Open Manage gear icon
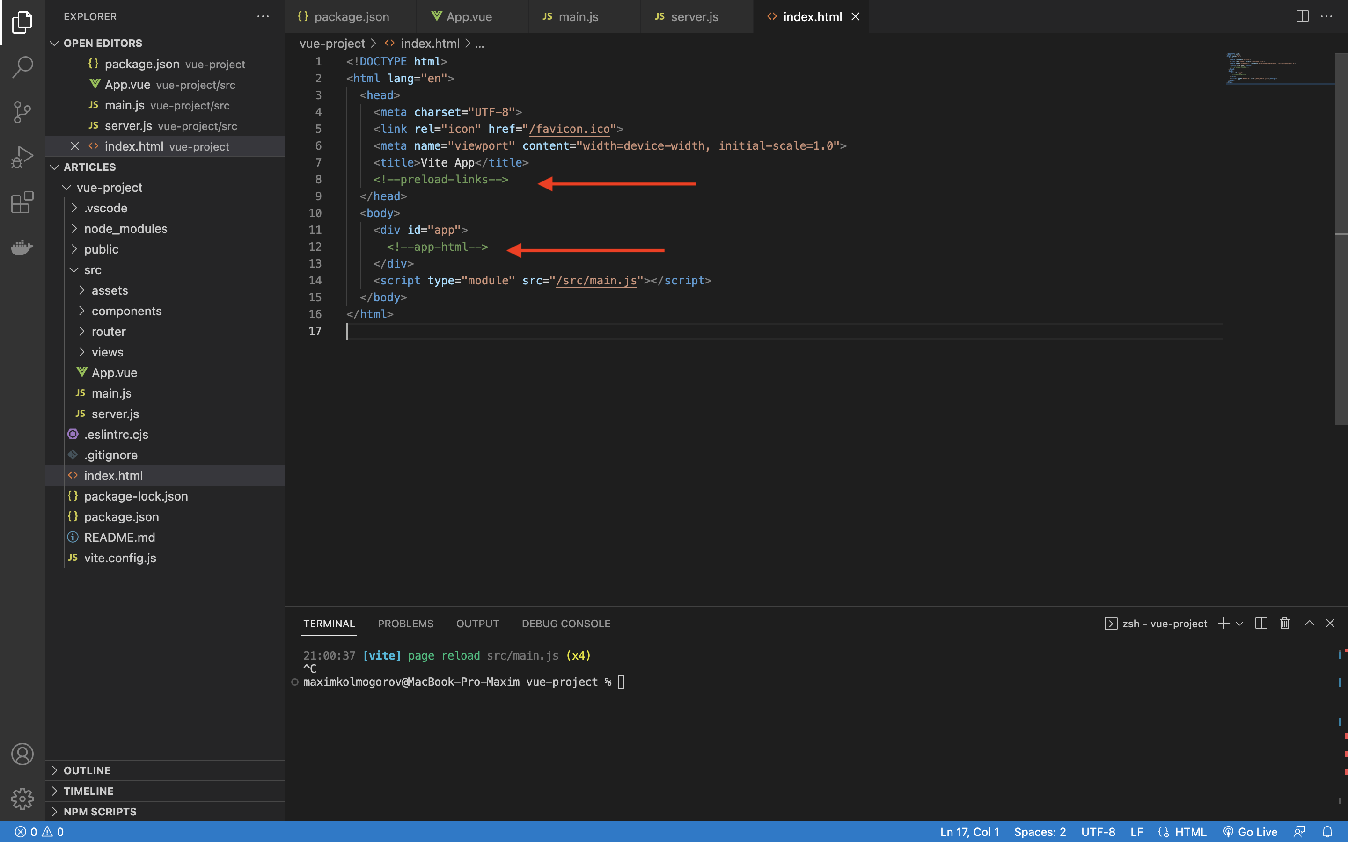1348x842 pixels. pos(22,798)
